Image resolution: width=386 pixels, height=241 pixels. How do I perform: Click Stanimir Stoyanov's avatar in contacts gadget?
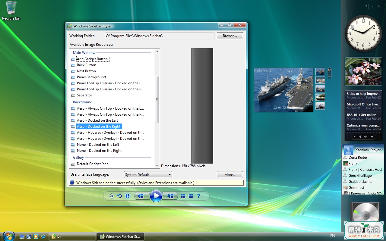pos(349,150)
